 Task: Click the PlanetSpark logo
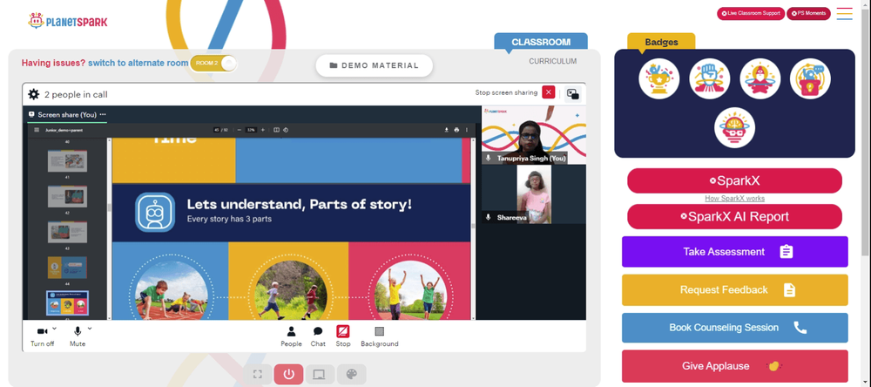coord(68,21)
